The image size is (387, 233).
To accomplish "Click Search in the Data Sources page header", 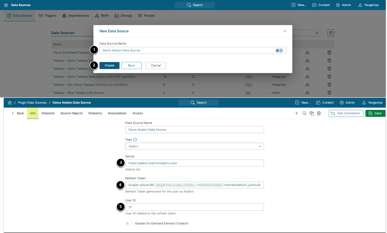I will point(195,5).
